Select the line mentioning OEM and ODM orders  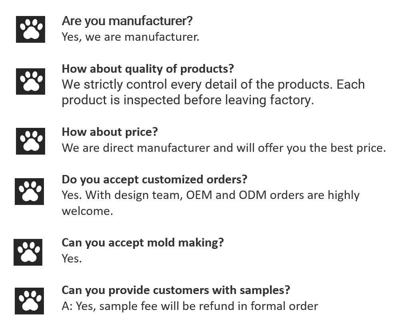click(210, 195)
